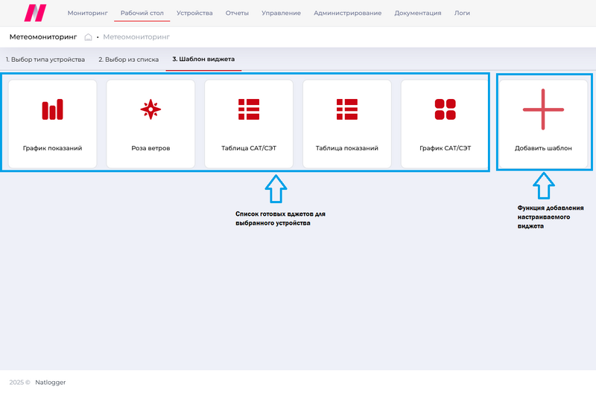Click the Добавить шаблон label
Screen dimensions: 596x393
pos(543,148)
